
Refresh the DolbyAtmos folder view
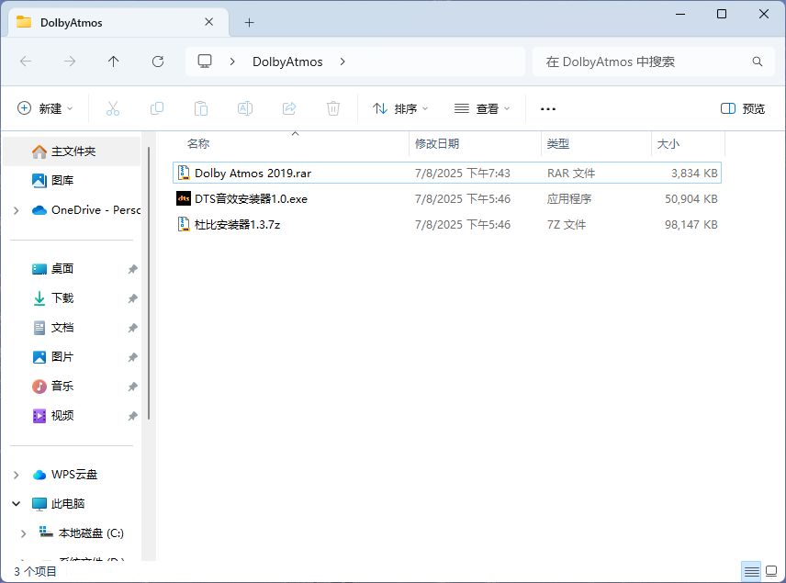point(158,62)
